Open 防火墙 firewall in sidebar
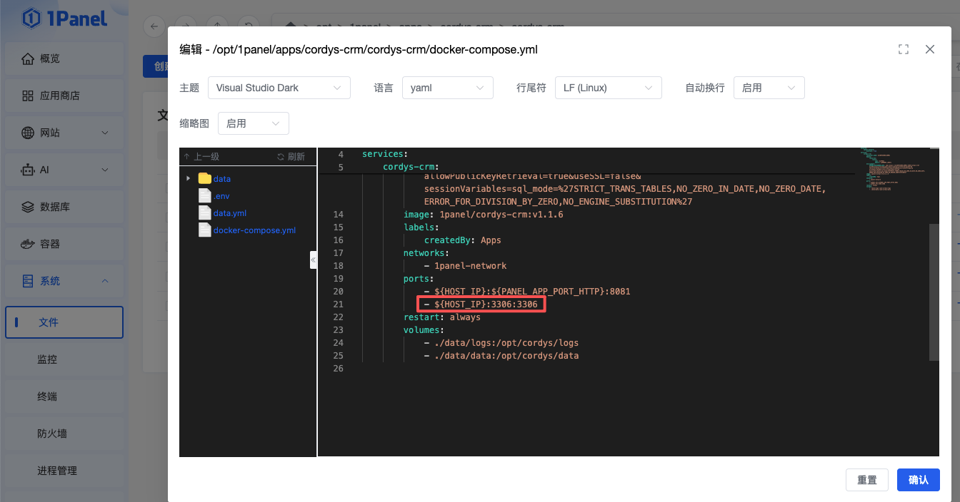This screenshot has width=960, height=502. click(x=64, y=434)
